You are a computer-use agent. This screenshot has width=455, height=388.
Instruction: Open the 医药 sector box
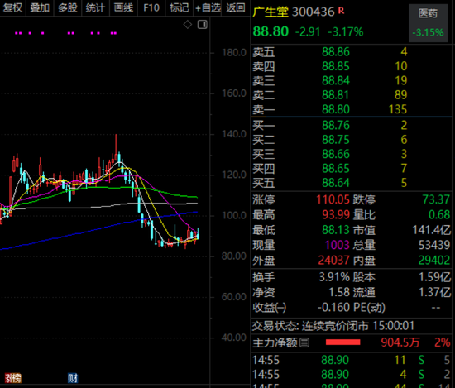tap(428, 23)
